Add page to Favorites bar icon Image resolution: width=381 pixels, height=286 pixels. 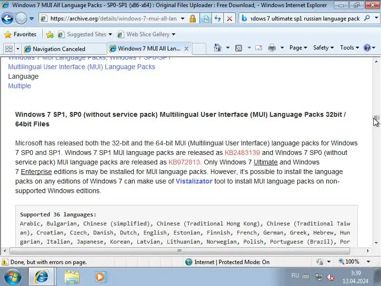coord(50,34)
